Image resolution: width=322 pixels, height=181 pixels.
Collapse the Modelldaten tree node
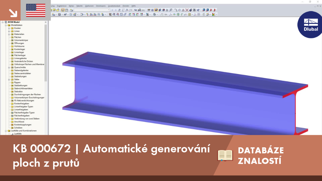point(6,25)
